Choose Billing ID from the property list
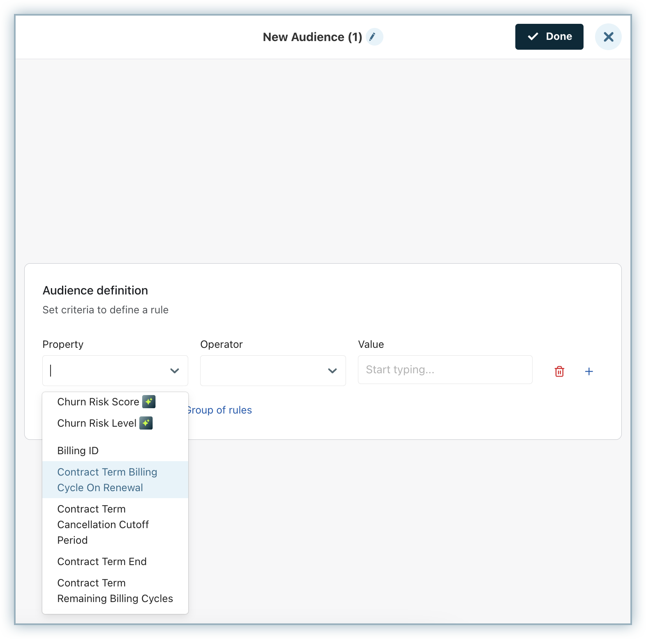The image size is (646, 639). click(x=78, y=451)
